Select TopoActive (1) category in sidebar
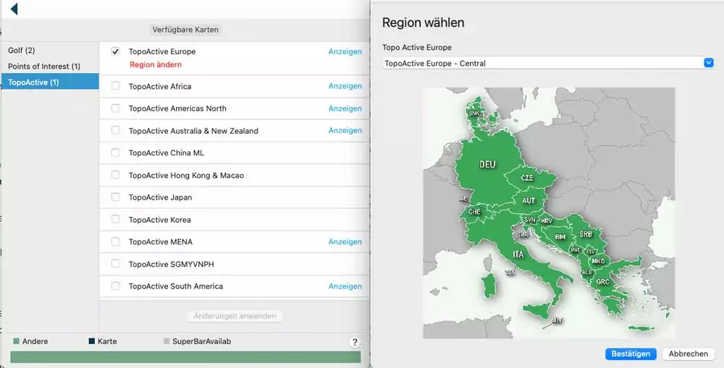Image resolution: width=724 pixels, height=368 pixels. pos(50,82)
